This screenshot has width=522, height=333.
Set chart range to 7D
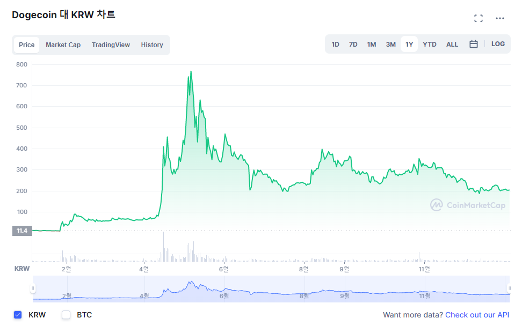coord(353,44)
